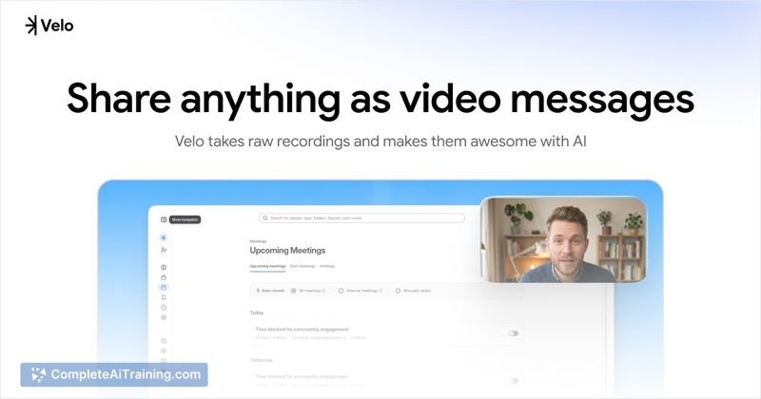Click the clock history icon in sidebar

164,307
